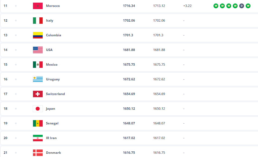This screenshot has height=157, width=258.
Task: Open the Senegal team name link
Action: click(52, 123)
